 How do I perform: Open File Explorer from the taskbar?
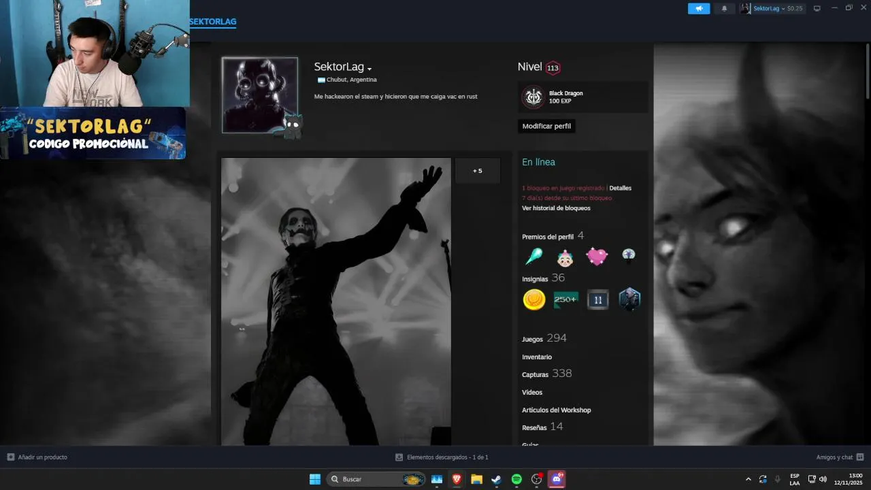tap(476, 479)
